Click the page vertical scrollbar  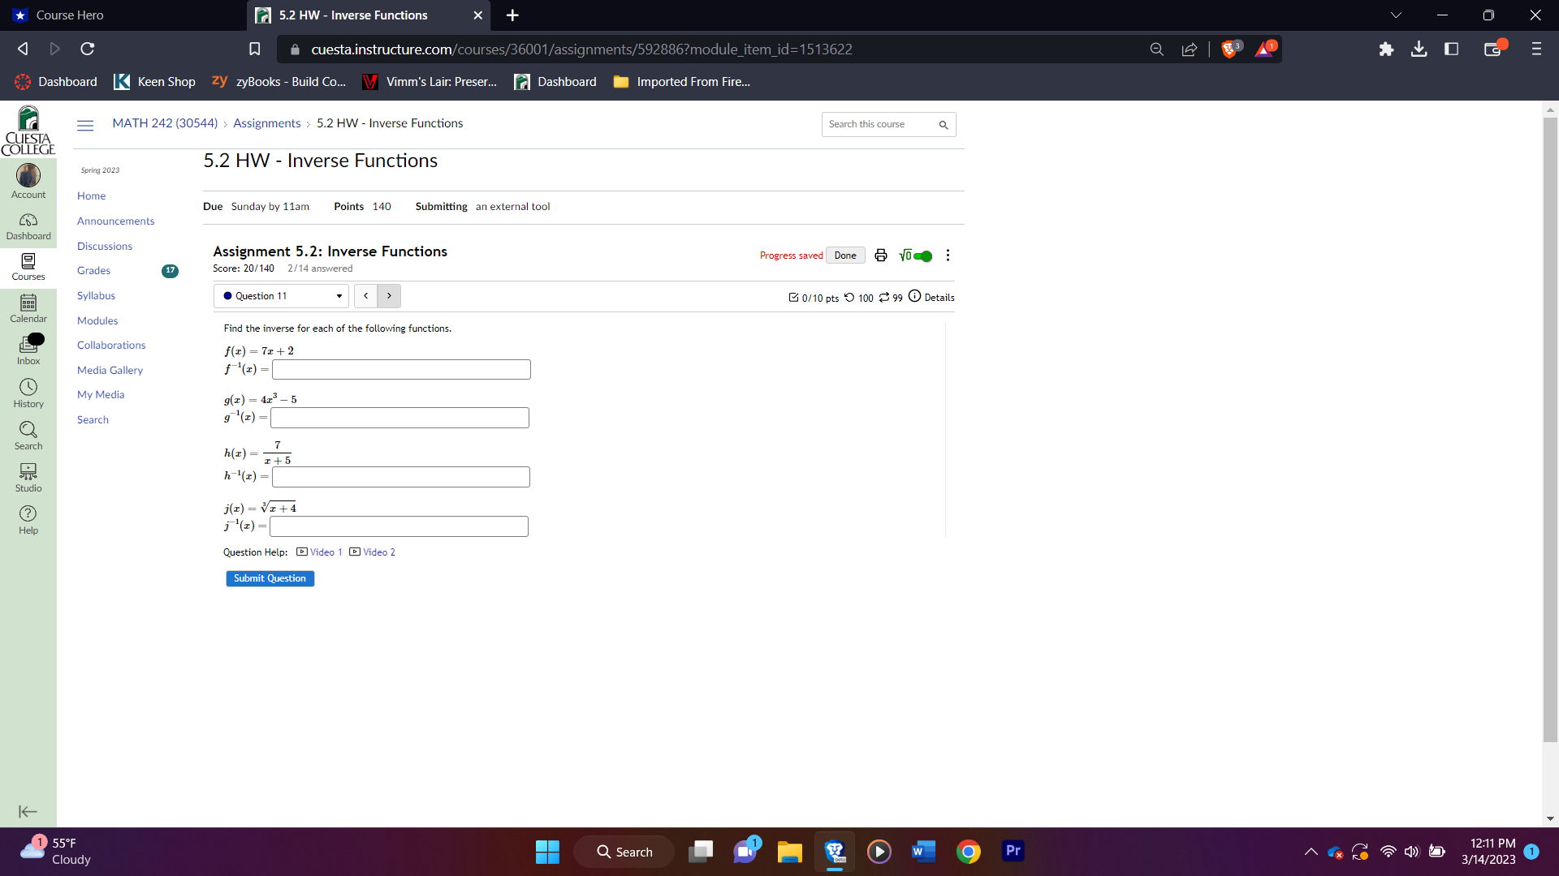pos(1550,430)
